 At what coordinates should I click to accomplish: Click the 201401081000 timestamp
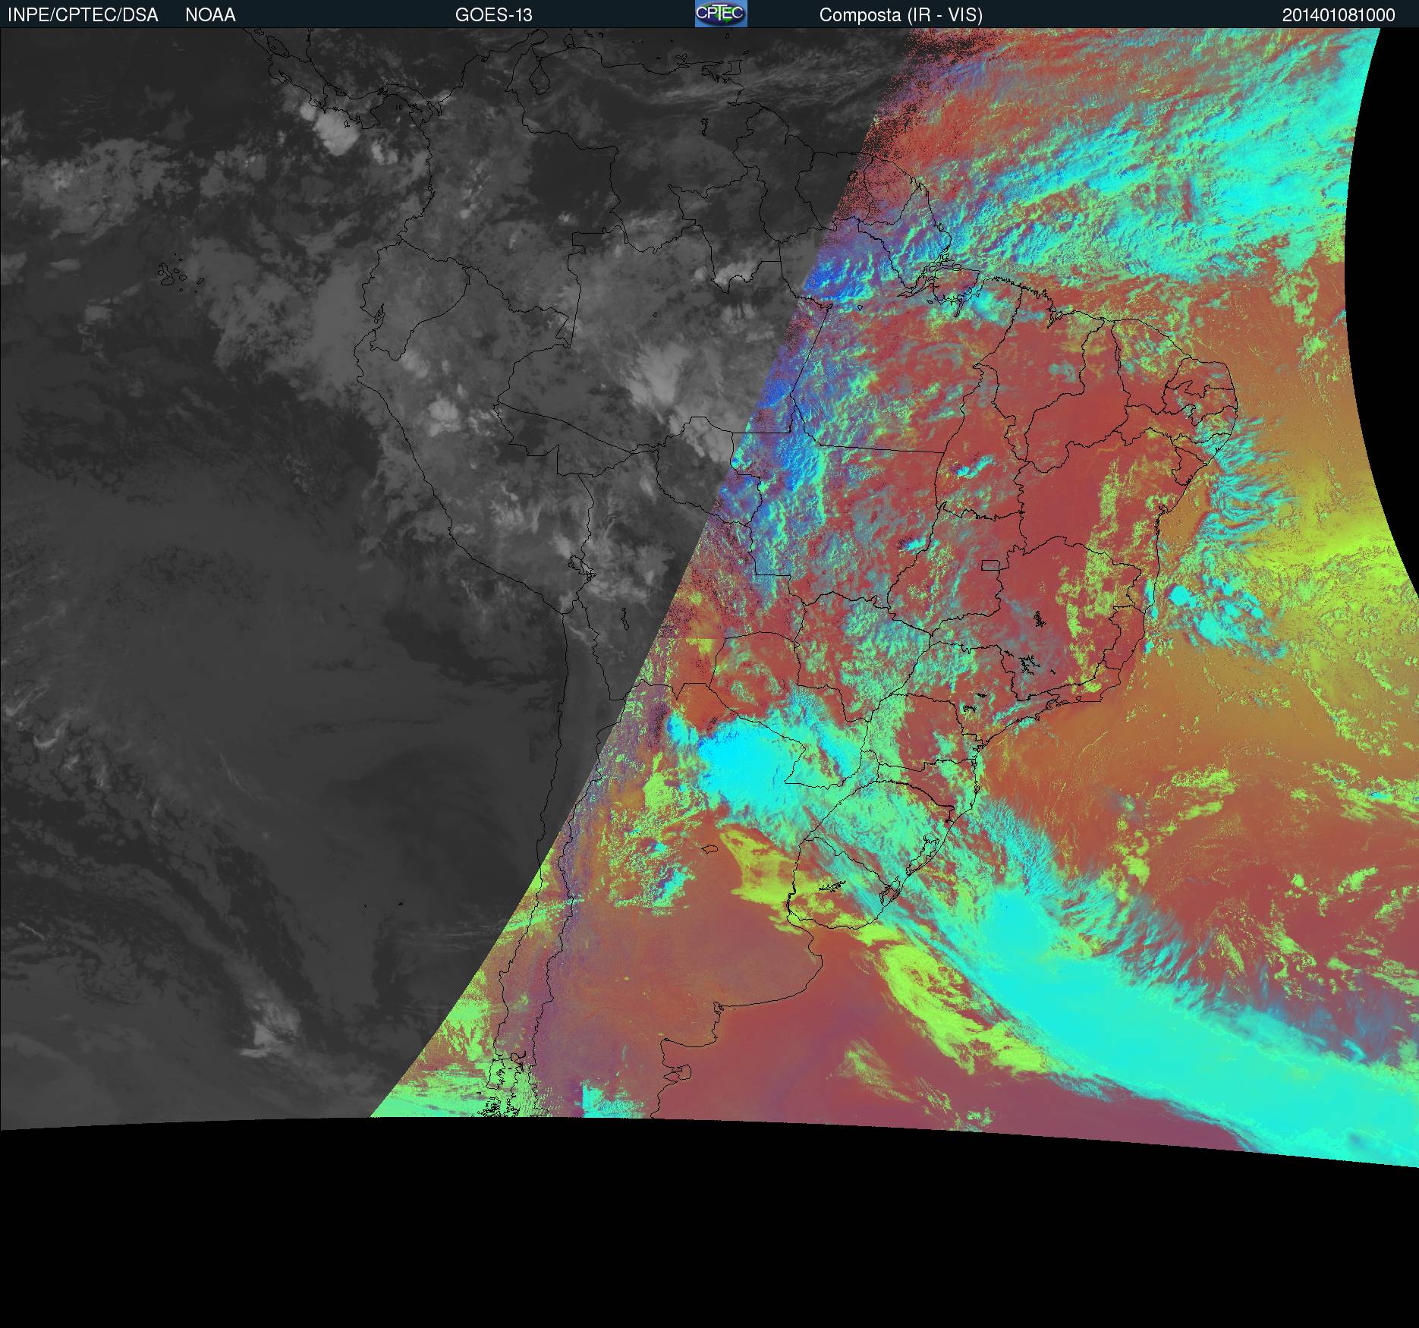coord(1339,15)
